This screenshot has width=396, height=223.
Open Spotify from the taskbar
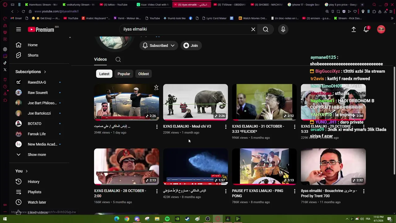pyautogui.click(x=167, y=219)
